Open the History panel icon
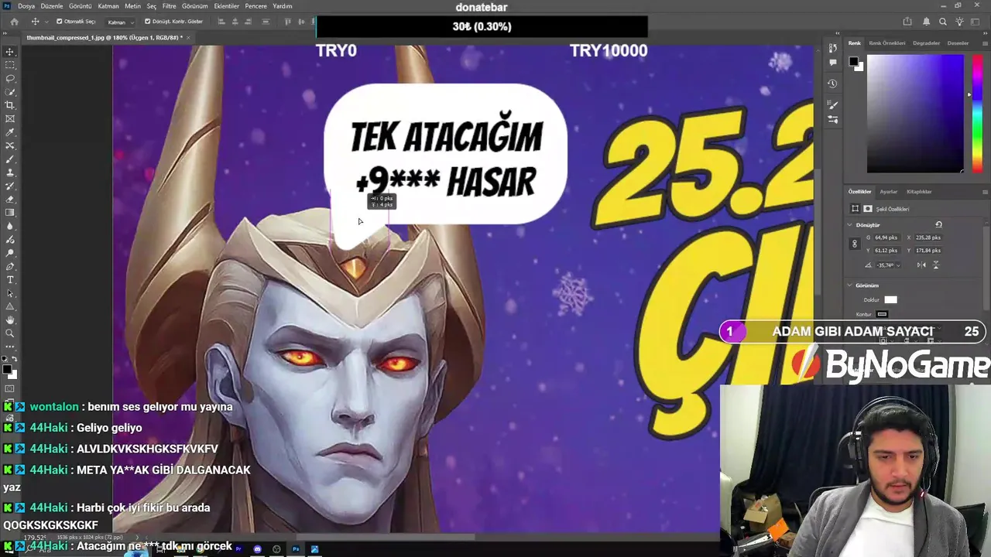The height and width of the screenshot is (557, 991). (832, 84)
